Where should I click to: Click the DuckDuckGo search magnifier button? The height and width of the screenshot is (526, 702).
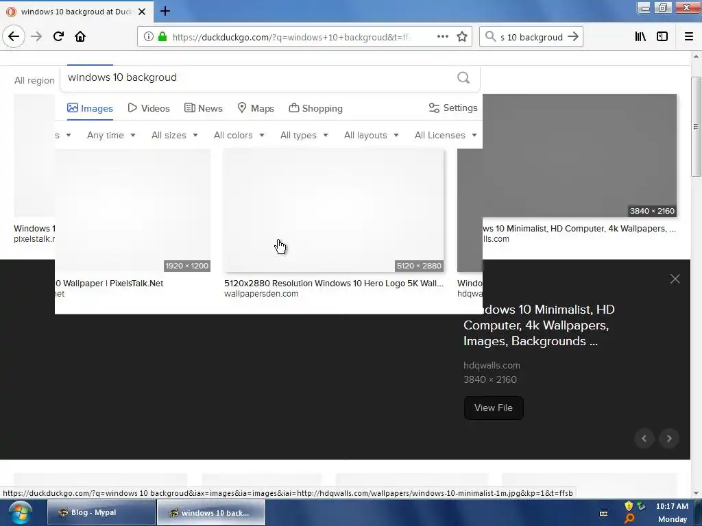point(463,78)
